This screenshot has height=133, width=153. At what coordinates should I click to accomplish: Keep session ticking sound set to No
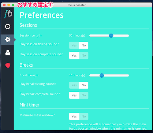click(x=84, y=45)
